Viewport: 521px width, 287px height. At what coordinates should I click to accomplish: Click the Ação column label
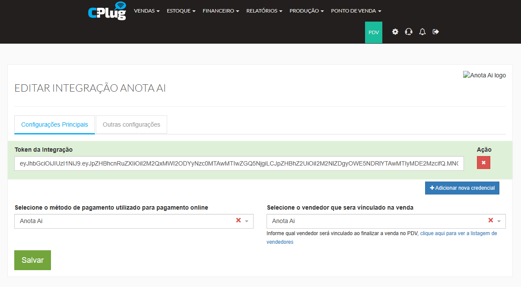click(x=484, y=150)
